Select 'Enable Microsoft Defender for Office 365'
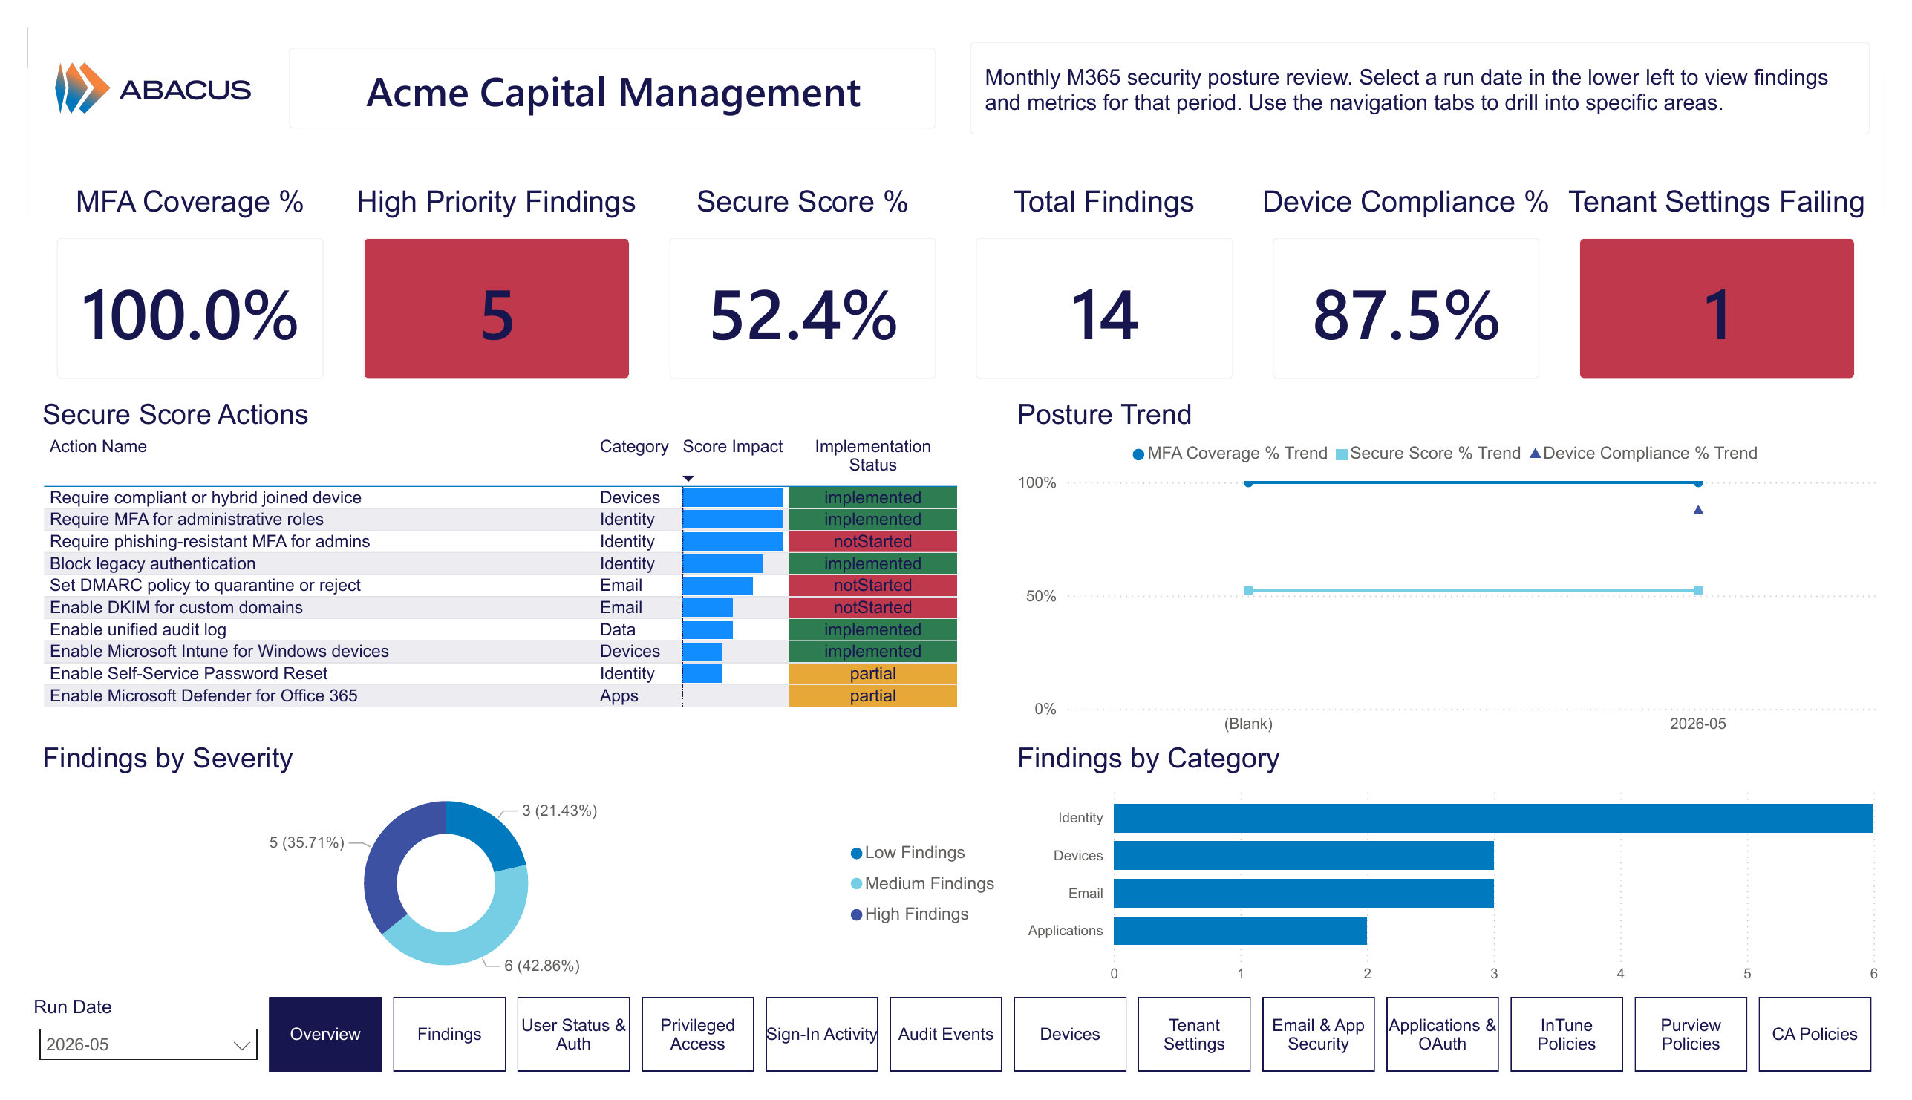 (500, 695)
